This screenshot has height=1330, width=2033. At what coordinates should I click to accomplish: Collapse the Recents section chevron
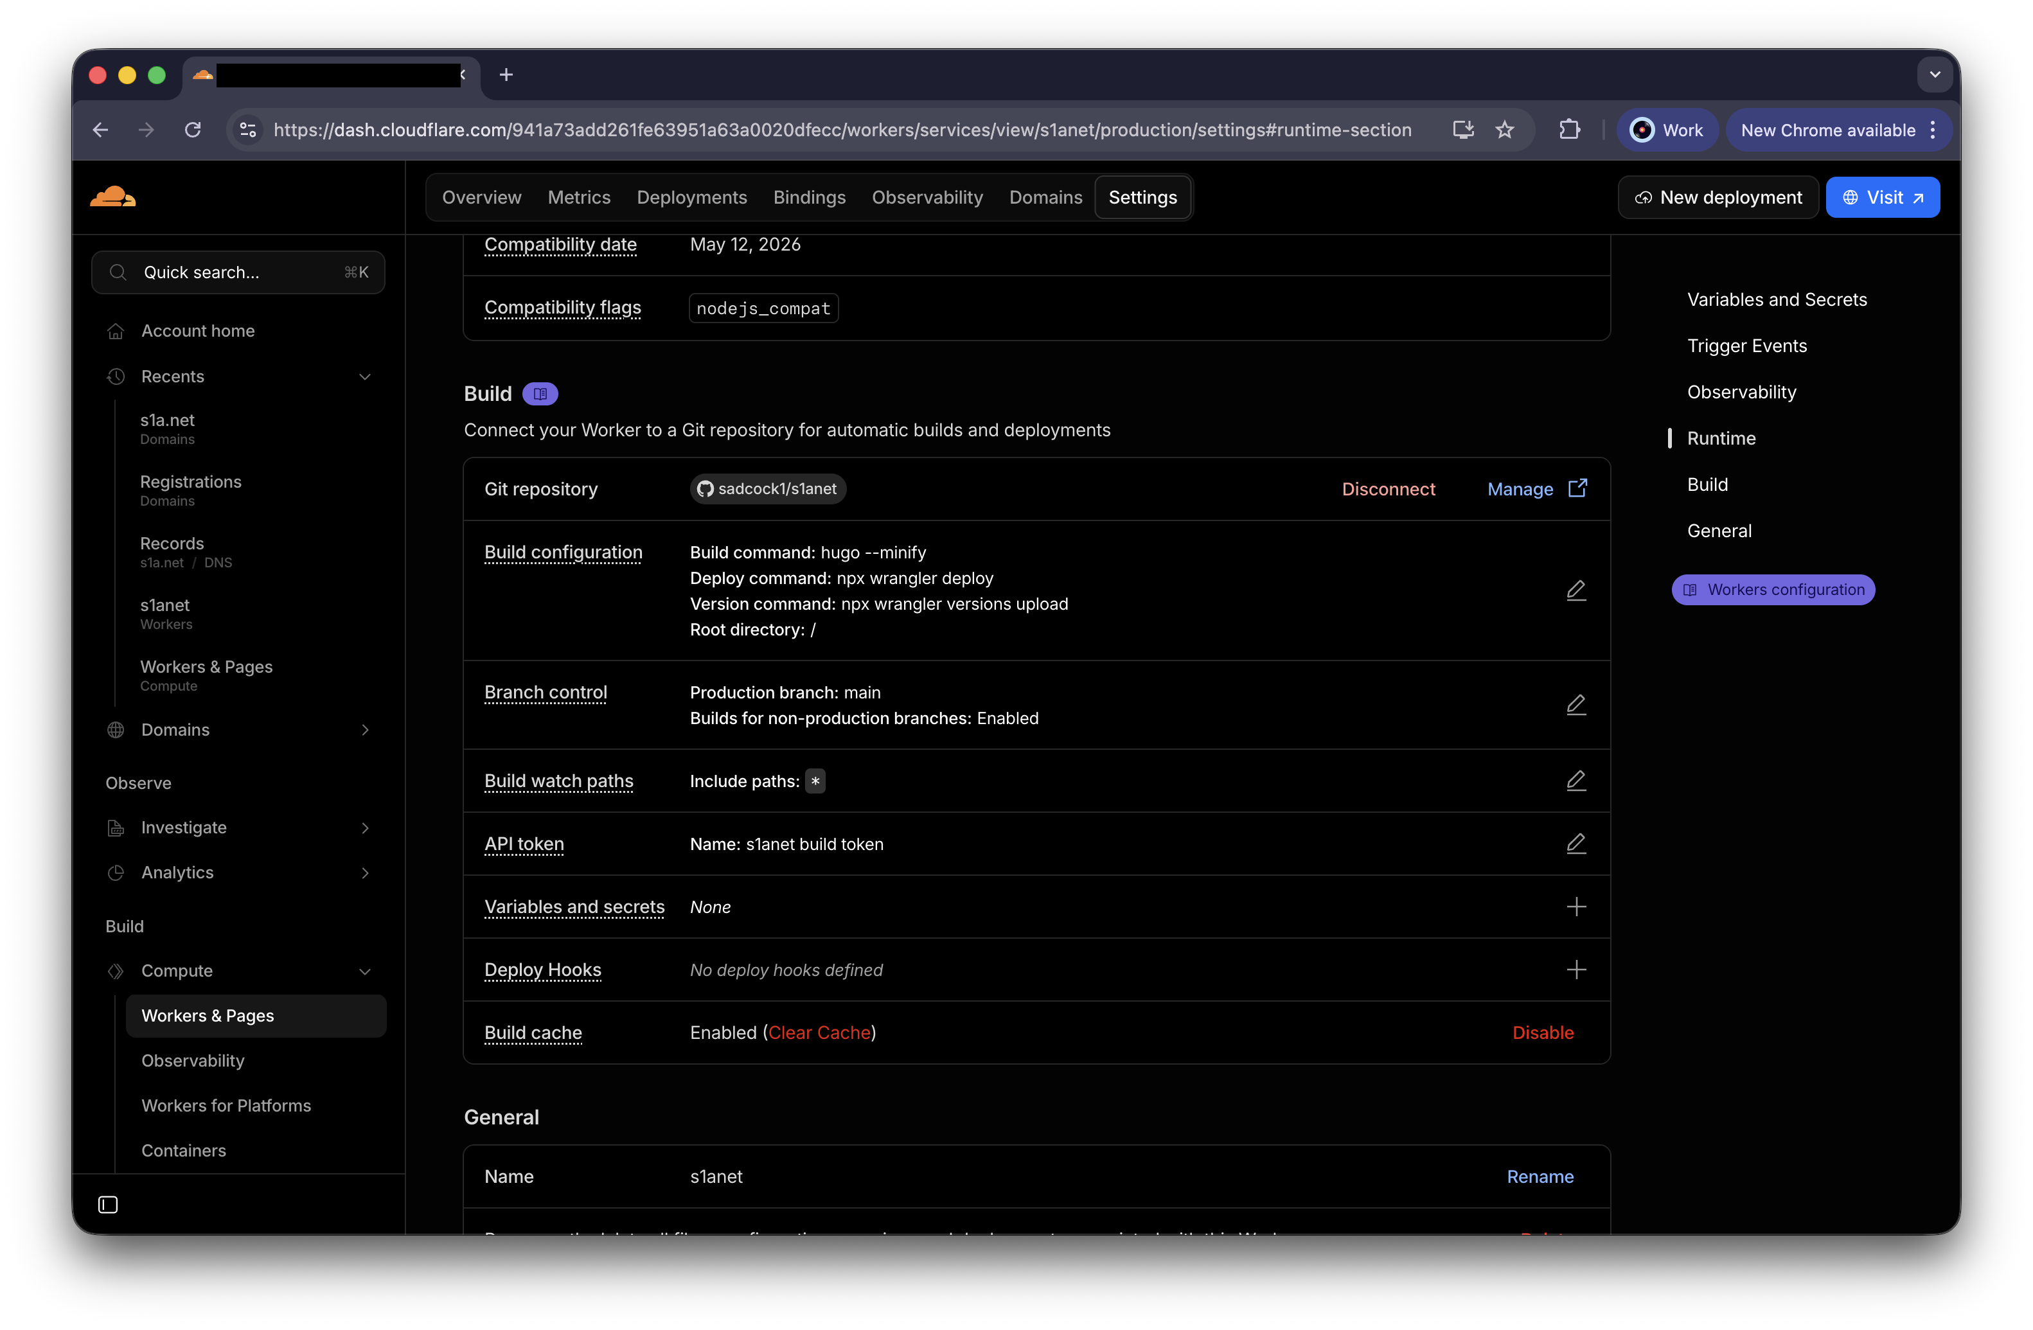click(x=365, y=377)
